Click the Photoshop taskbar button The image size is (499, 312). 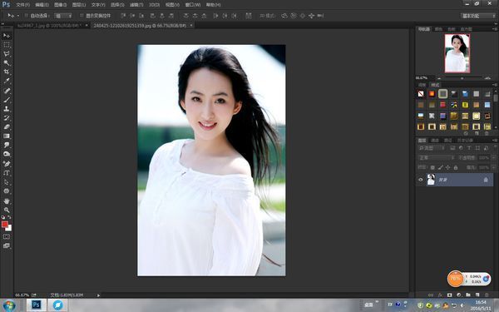point(36,305)
